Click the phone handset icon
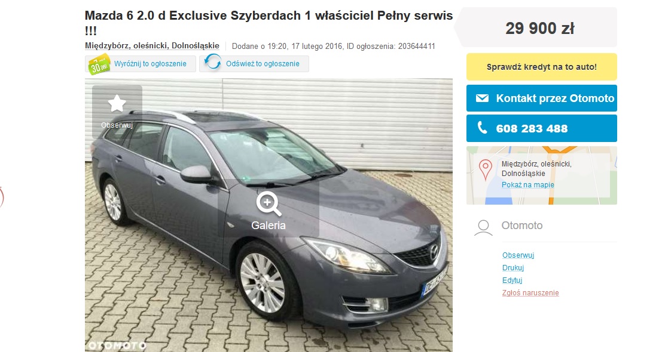The width and height of the screenshot is (662, 352). [482, 128]
